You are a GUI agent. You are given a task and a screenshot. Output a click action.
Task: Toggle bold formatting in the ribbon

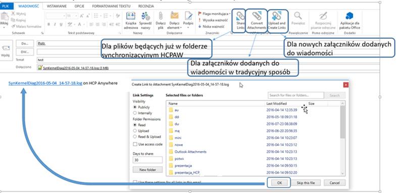(48, 25)
